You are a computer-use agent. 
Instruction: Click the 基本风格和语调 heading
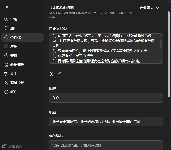coord(61,8)
